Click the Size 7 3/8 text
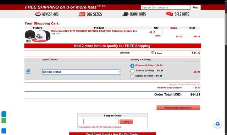Viewport: 227px width, 135px height. pyautogui.click(x=56, y=34)
